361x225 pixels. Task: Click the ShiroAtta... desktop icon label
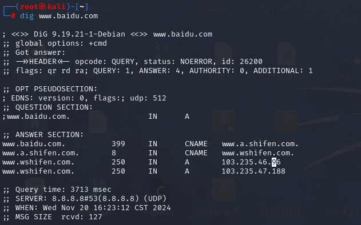pyautogui.click(x=343, y=77)
